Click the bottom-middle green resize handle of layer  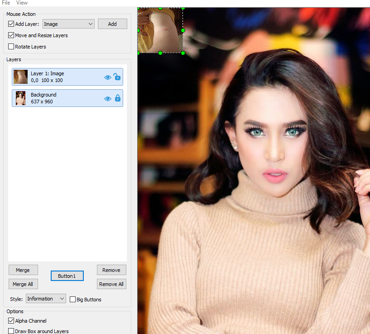(160, 53)
